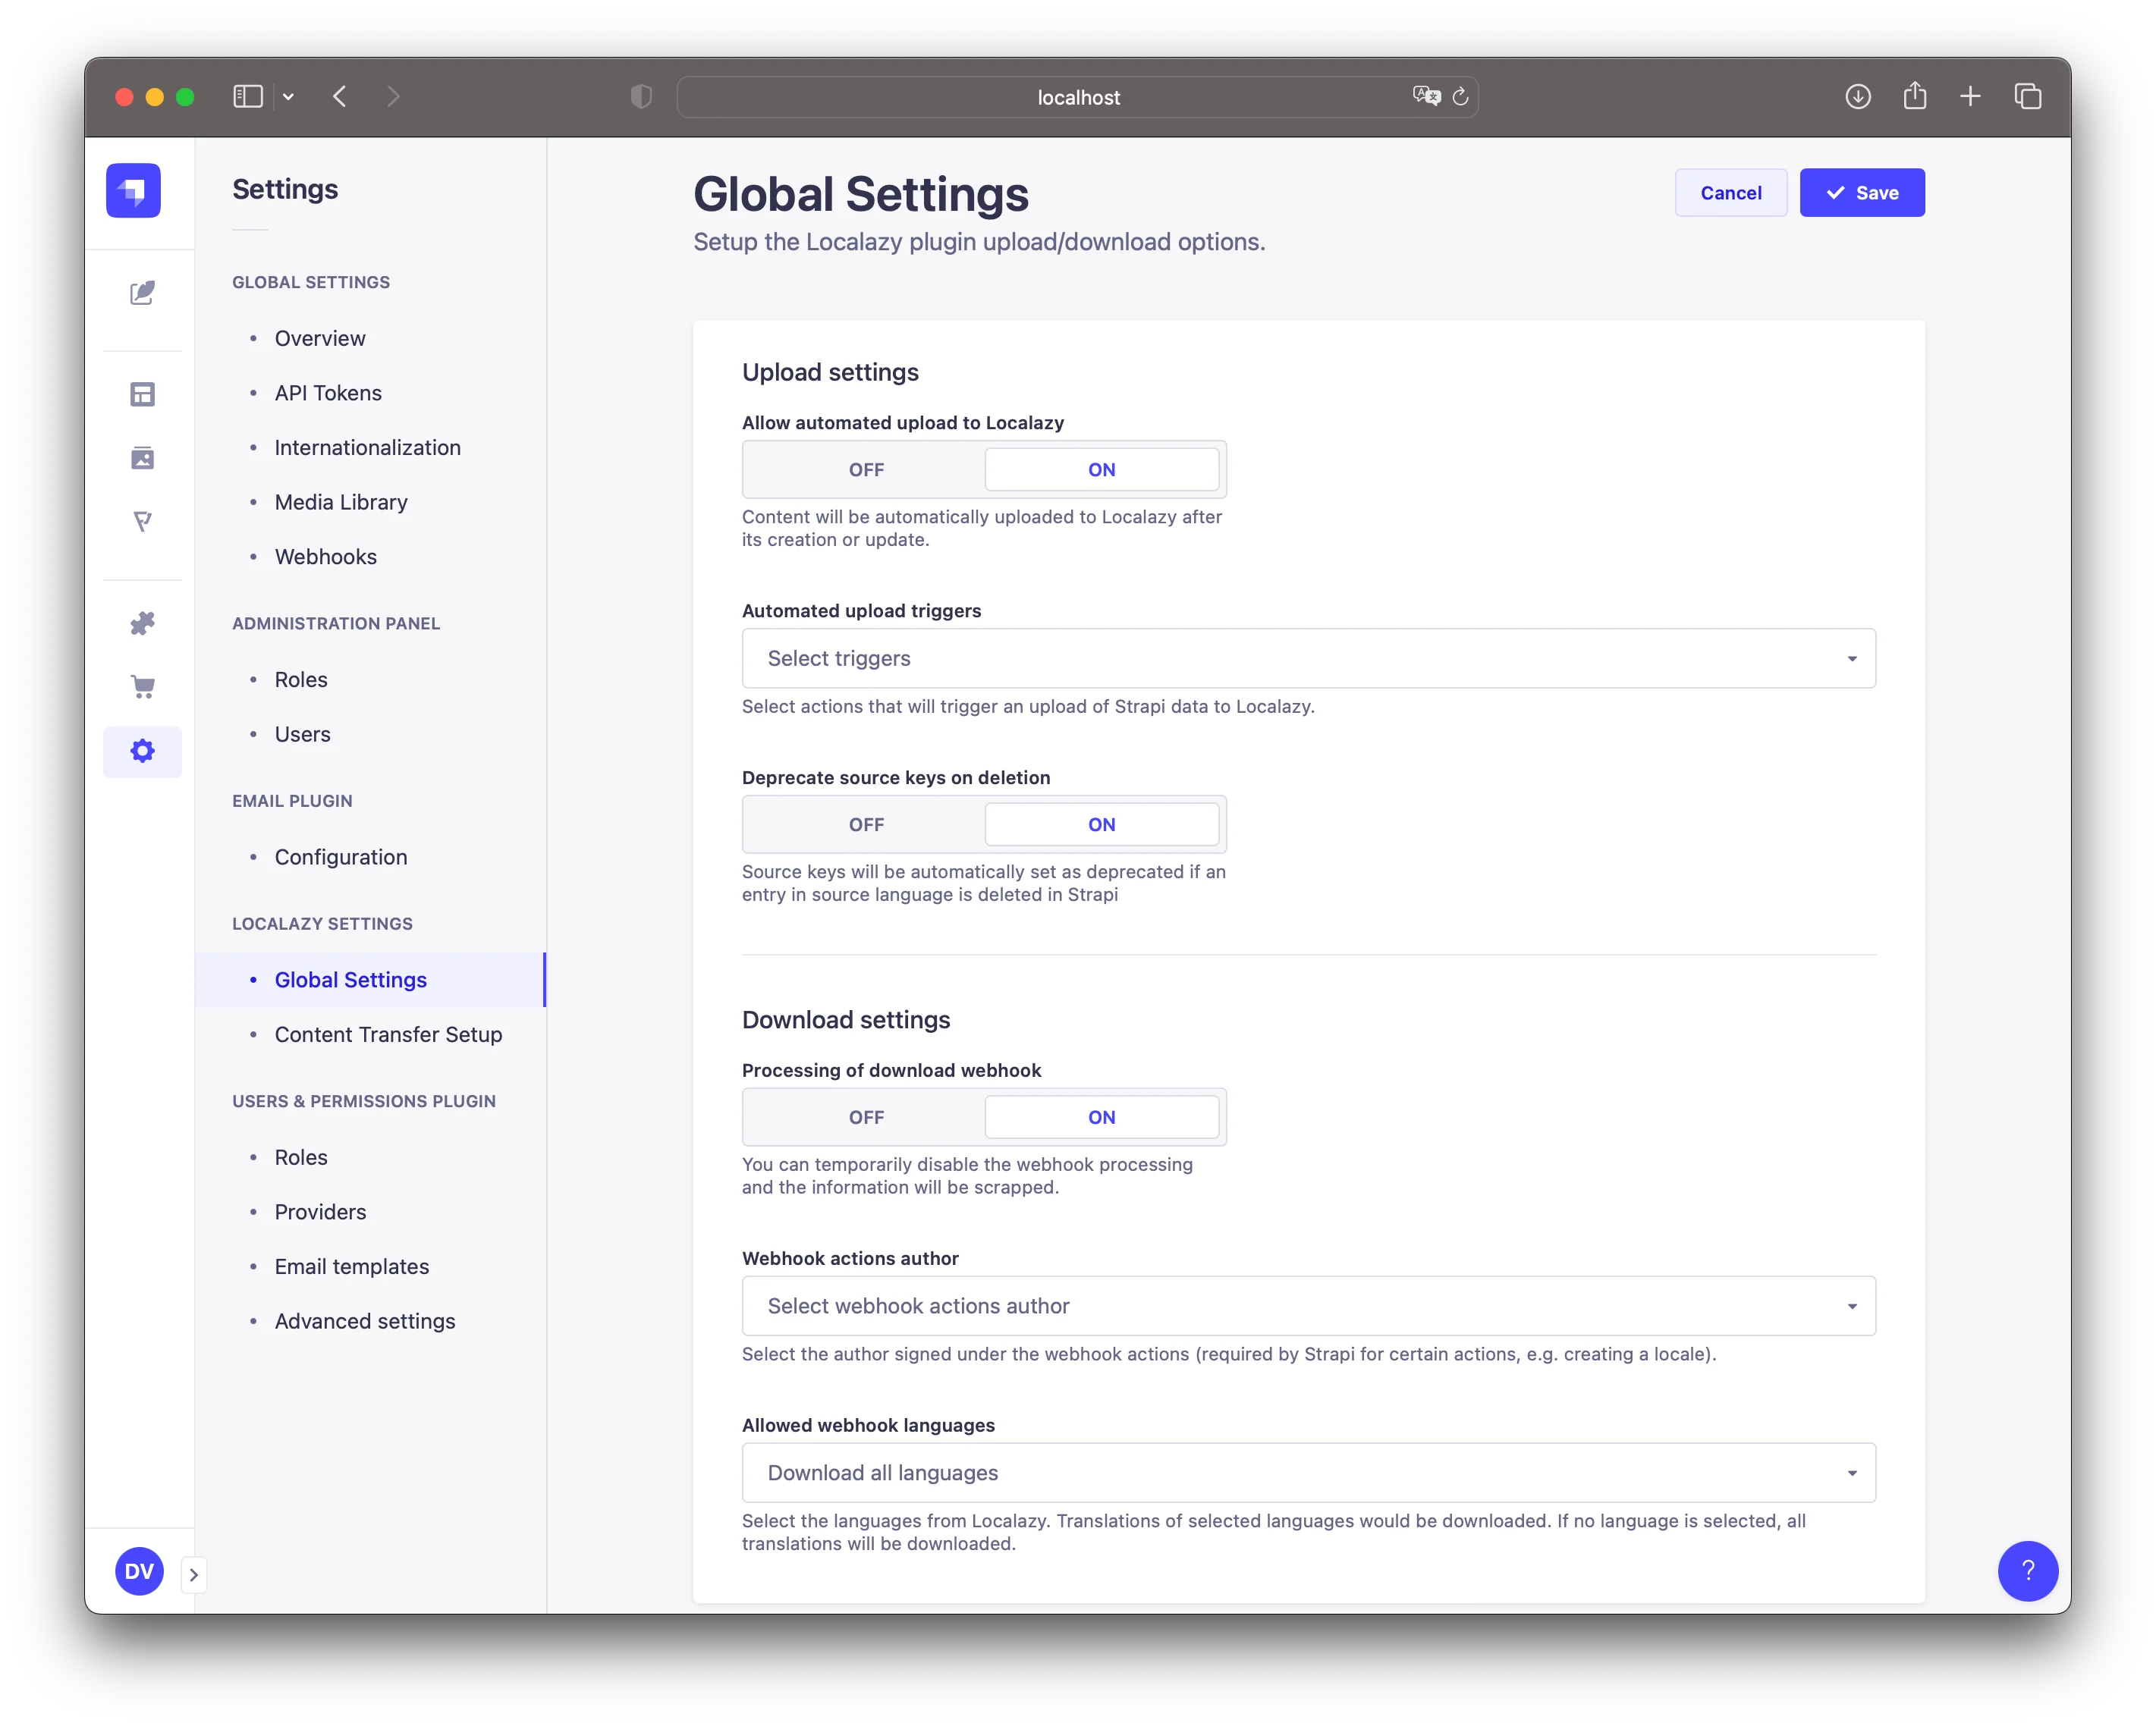Click the DV user avatar
The image size is (2156, 1726).
point(139,1571)
